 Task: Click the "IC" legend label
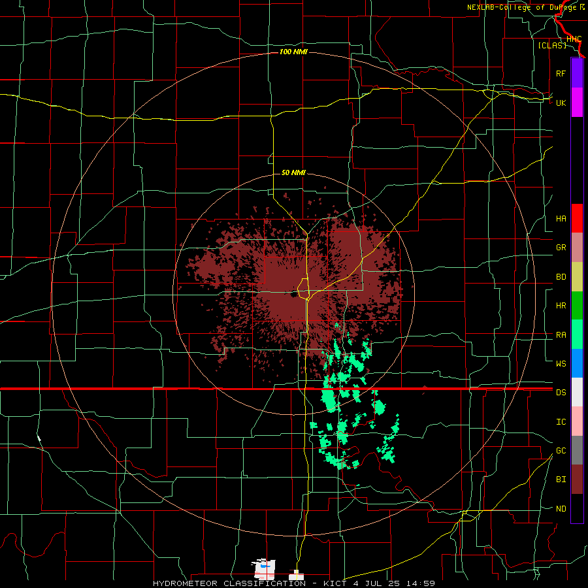click(x=561, y=422)
